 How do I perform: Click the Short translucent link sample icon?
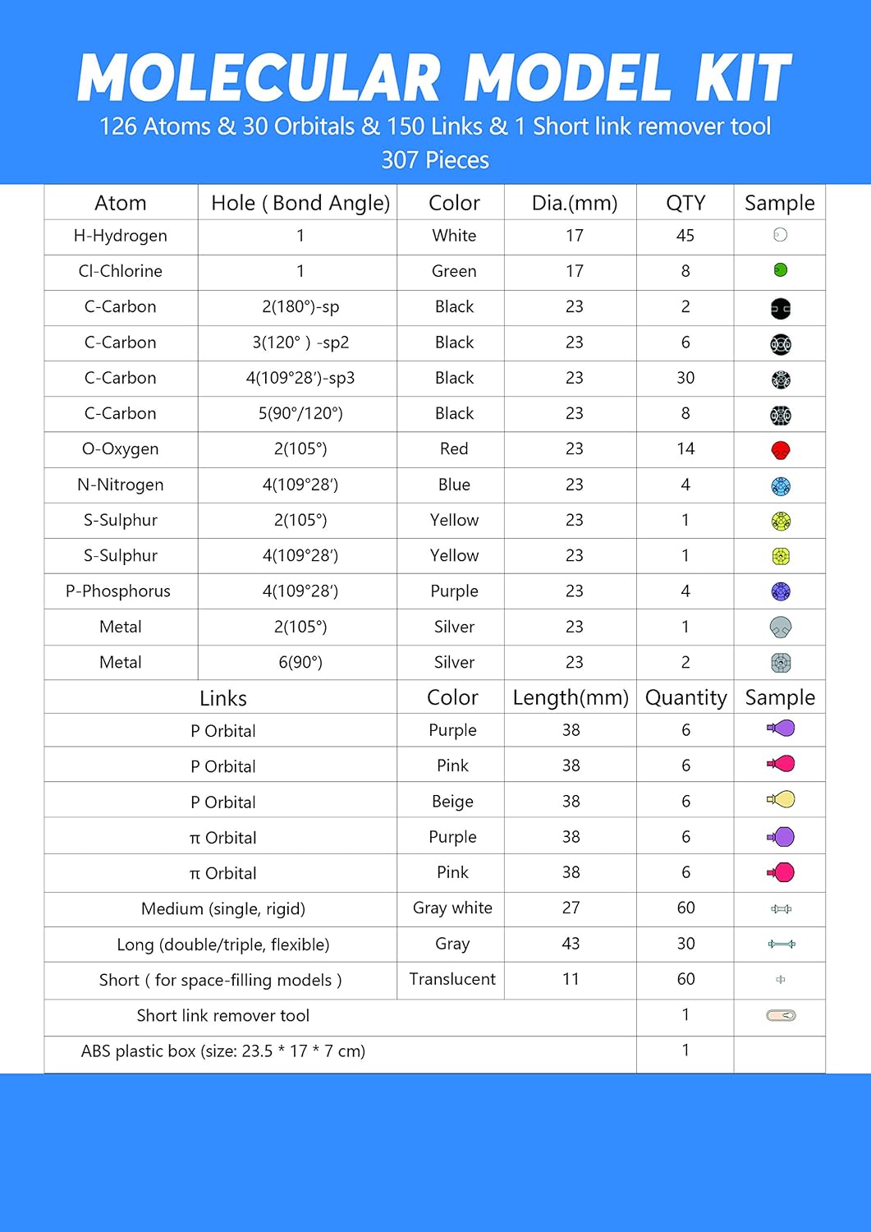[x=780, y=979]
